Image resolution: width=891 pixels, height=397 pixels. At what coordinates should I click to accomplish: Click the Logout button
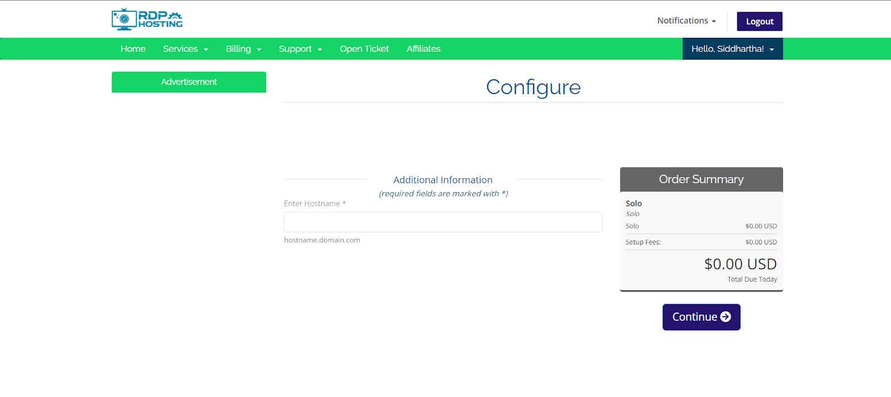[x=760, y=21]
